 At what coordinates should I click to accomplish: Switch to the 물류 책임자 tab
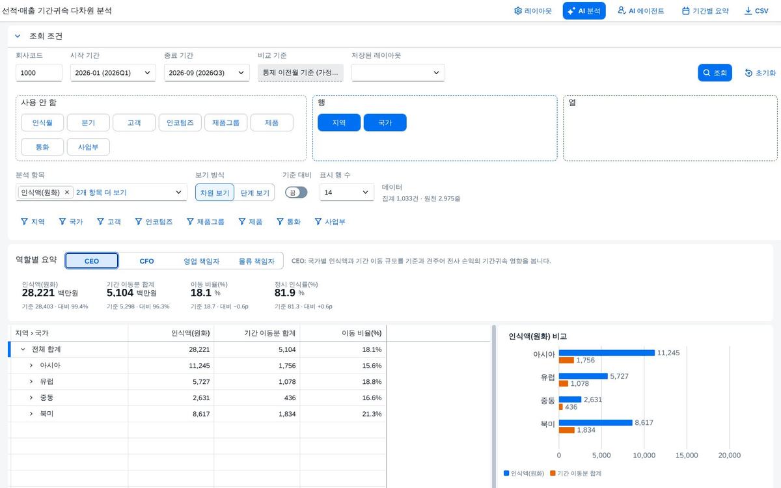(x=256, y=261)
